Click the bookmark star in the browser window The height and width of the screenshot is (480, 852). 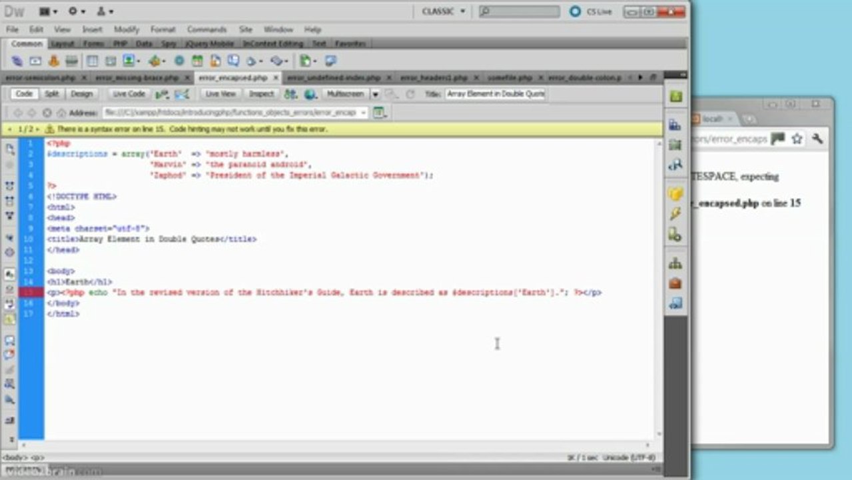tap(797, 139)
